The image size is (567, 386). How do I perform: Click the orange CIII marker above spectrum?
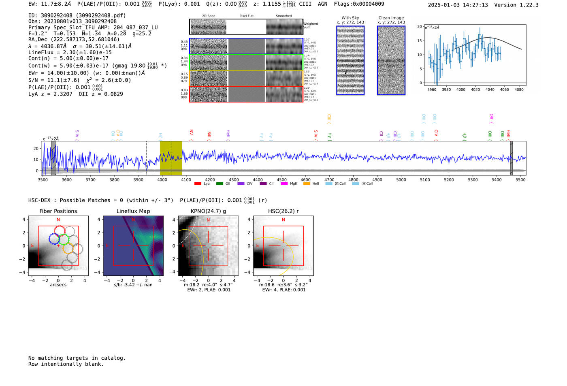(x=329, y=119)
